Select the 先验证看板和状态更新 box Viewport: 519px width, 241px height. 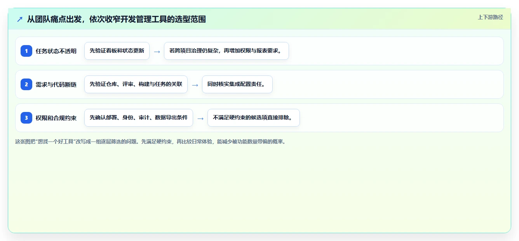click(117, 51)
